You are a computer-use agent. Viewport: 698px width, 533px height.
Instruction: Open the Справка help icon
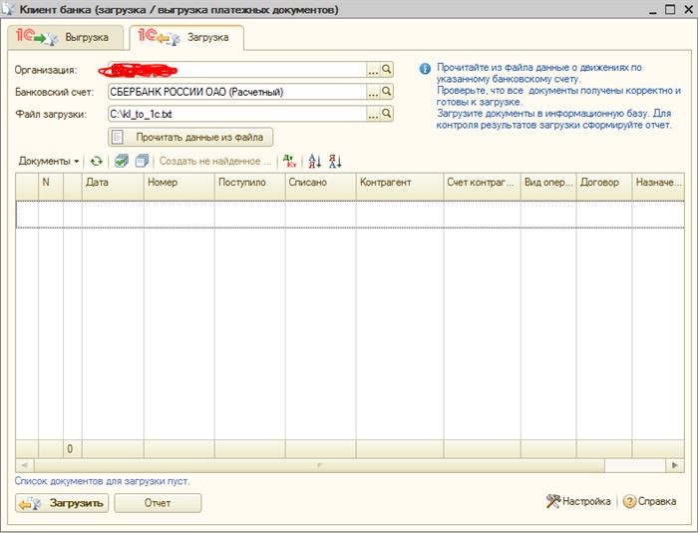(x=649, y=502)
